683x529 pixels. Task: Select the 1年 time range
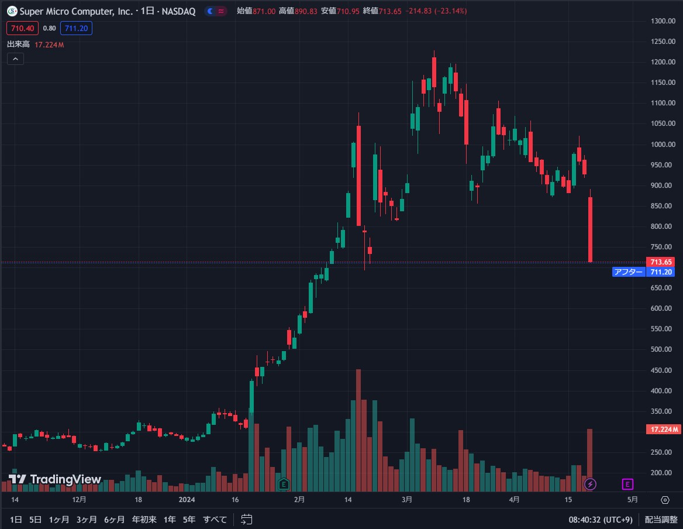(x=170, y=520)
